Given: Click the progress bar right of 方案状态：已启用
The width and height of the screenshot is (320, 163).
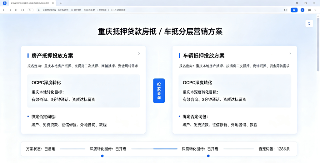Looking at the screenshot, I should [x=72, y=149].
